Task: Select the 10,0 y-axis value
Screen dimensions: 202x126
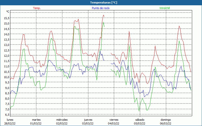Action: point(7,77)
